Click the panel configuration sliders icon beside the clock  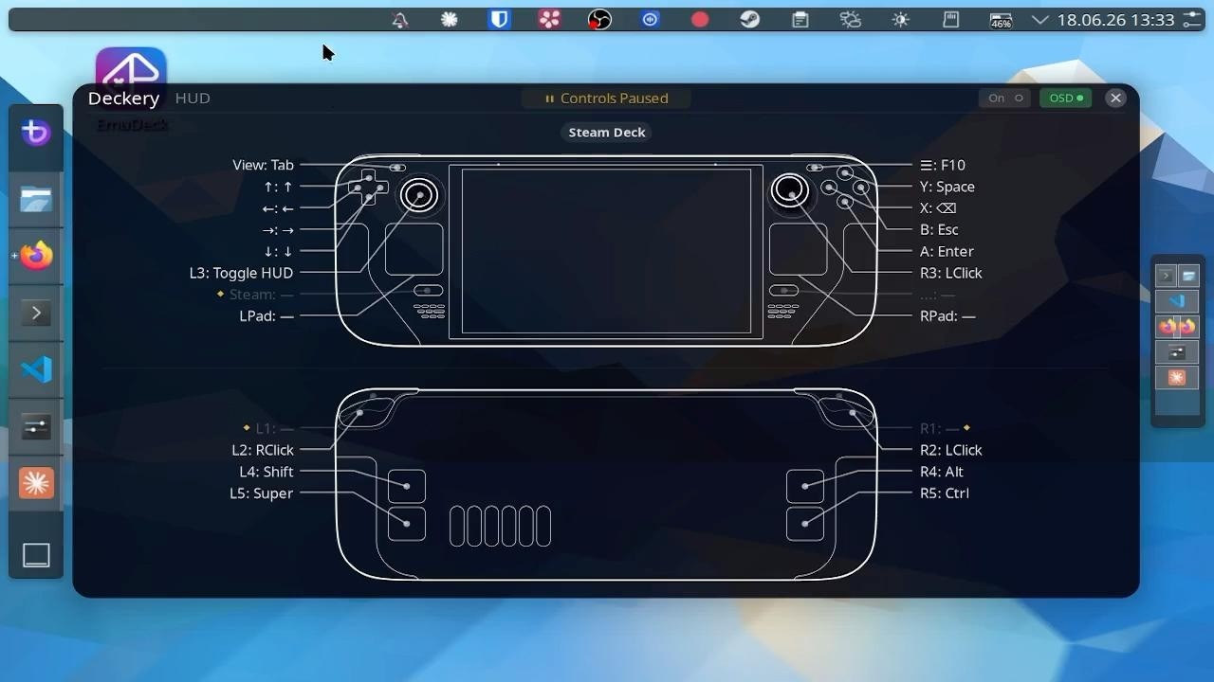pyautogui.click(x=1193, y=19)
